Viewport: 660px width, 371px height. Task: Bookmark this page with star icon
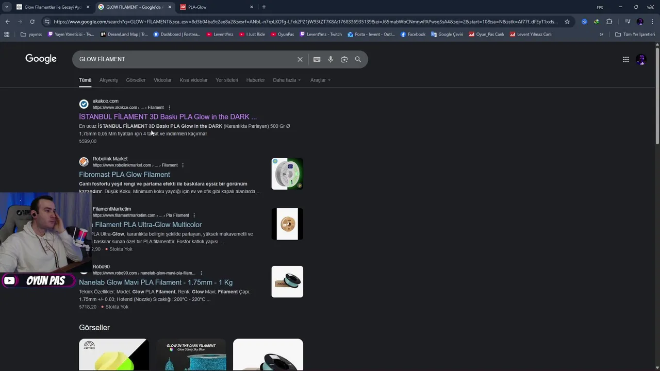[x=567, y=22]
